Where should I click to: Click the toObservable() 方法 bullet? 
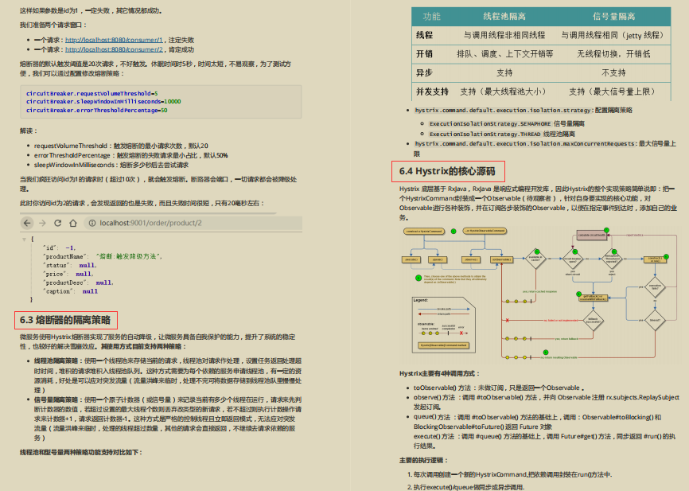(499, 388)
